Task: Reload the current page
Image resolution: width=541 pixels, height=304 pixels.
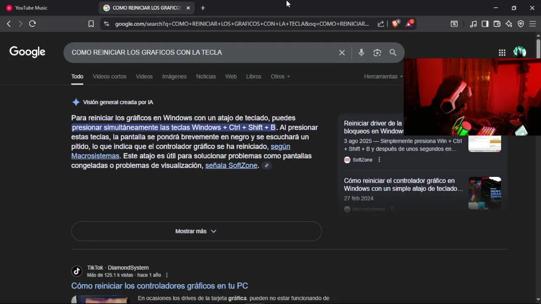Action: point(33,24)
